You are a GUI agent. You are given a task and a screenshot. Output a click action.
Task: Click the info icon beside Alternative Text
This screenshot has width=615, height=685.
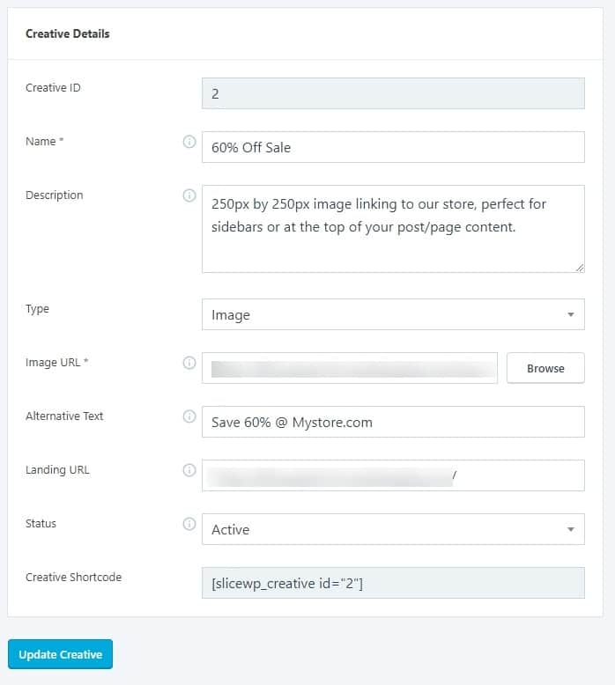tap(189, 416)
